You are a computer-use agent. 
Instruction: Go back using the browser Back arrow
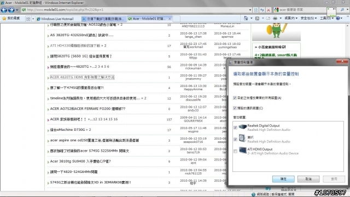[x=4, y=10]
